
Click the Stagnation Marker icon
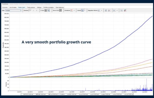click(99, 10)
